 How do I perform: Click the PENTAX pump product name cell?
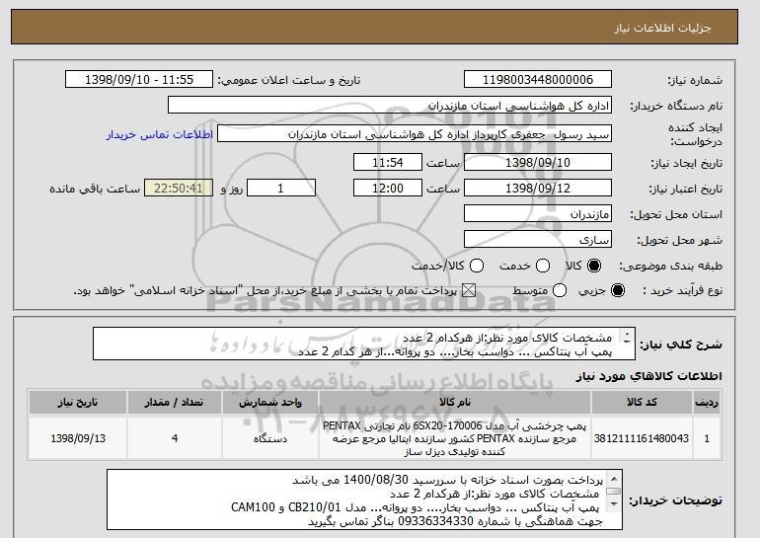pyautogui.click(x=455, y=438)
